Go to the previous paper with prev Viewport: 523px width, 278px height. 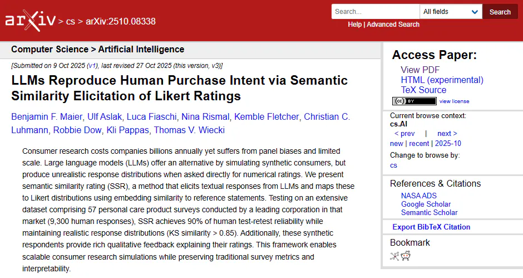point(404,134)
